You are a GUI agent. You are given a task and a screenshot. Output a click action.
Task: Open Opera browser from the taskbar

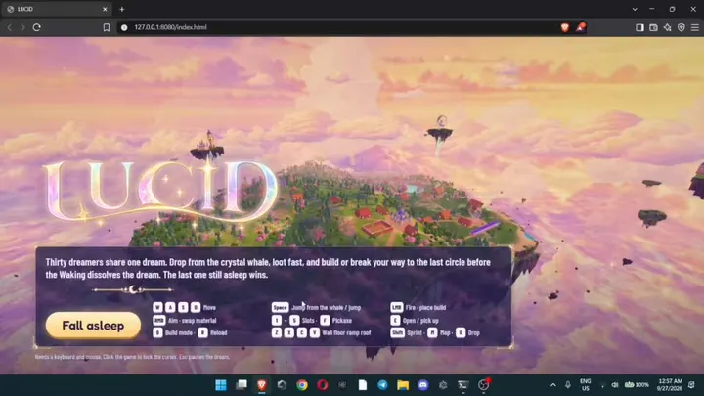click(323, 385)
